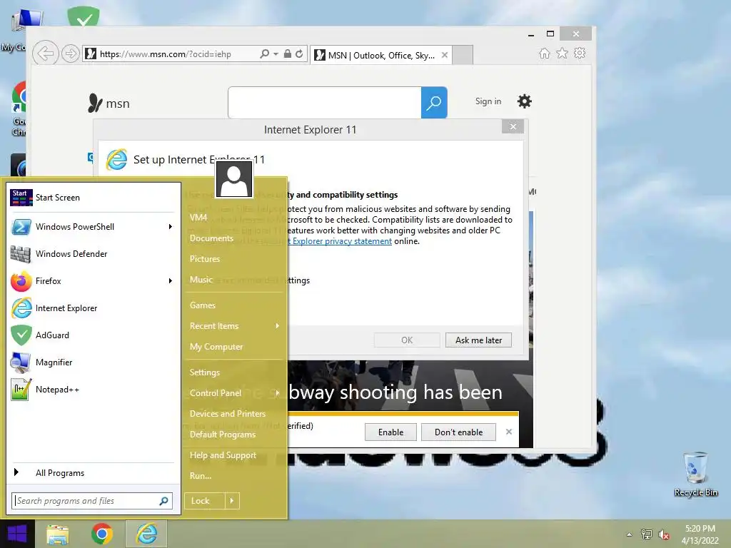Image resolution: width=731 pixels, height=548 pixels.
Task: Open Games from start menu
Action: (x=202, y=305)
